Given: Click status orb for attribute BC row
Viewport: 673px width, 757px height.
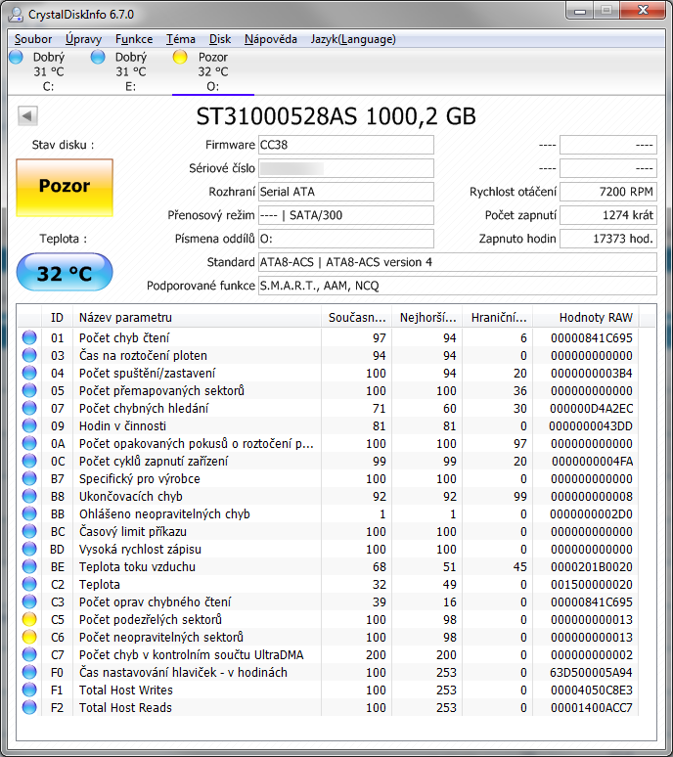Looking at the screenshot, I should point(29,531).
